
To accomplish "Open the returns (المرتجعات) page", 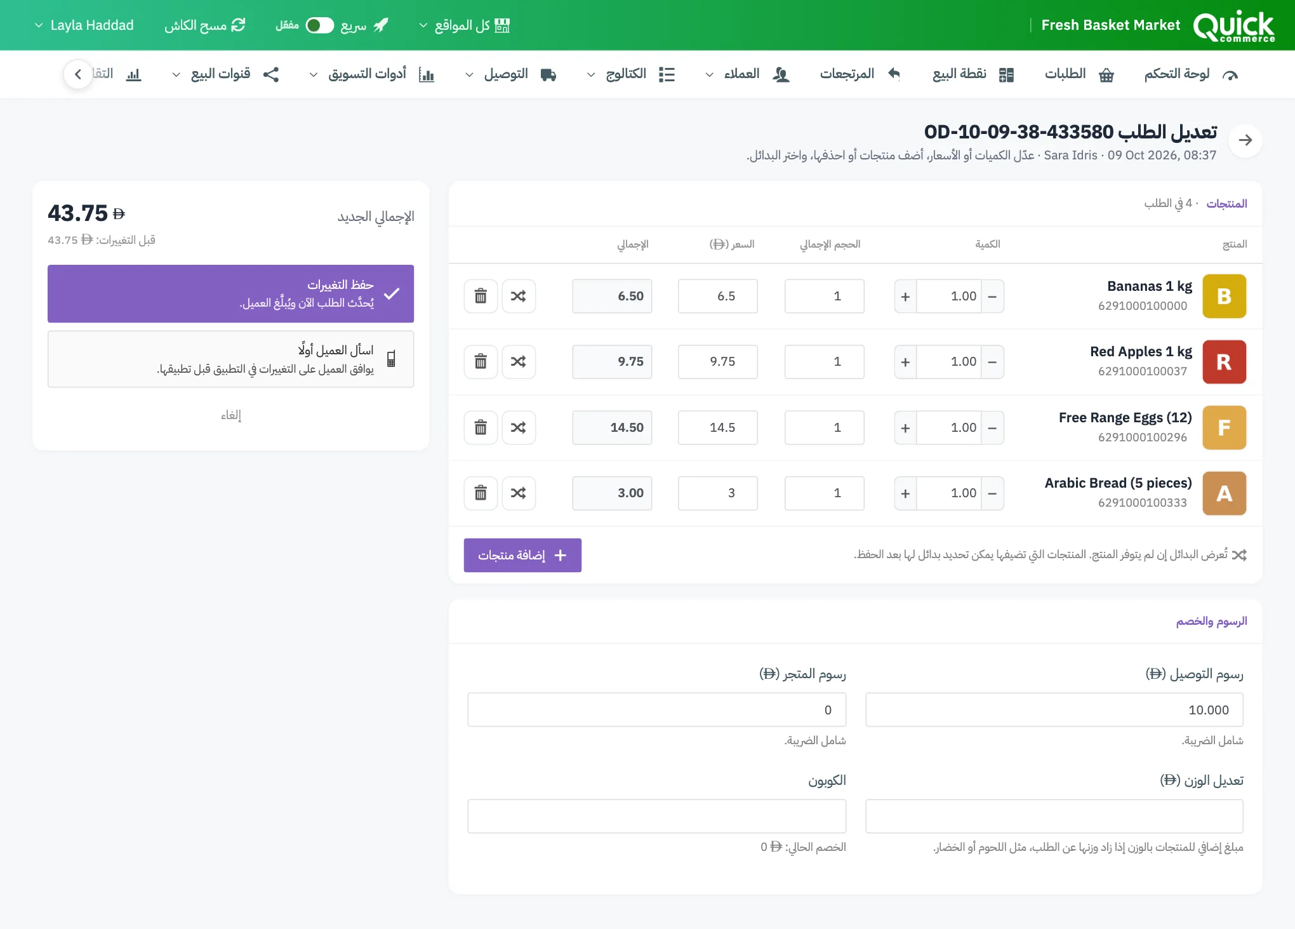I will tap(860, 74).
